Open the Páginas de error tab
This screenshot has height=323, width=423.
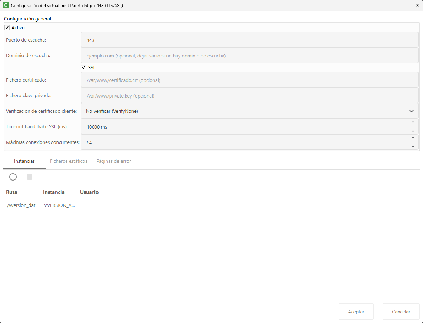[x=114, y=161]
